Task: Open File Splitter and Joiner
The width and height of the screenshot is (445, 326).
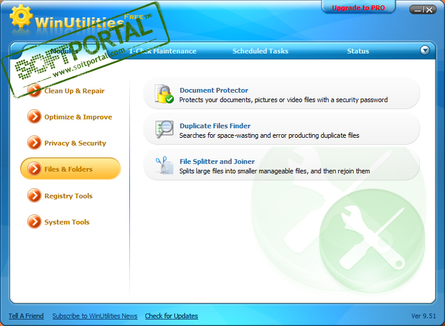Action: tap(281, 165)
